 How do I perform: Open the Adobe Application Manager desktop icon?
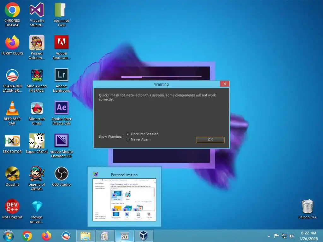61,47
